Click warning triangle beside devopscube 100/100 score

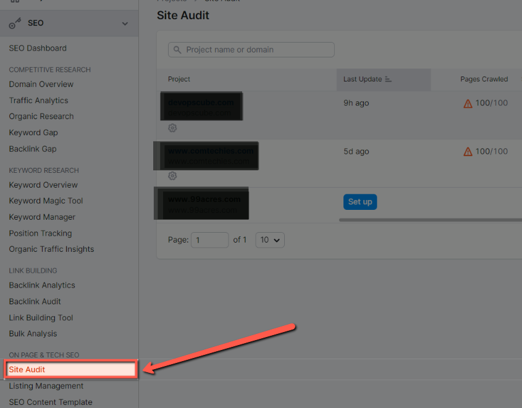(468, 103)
